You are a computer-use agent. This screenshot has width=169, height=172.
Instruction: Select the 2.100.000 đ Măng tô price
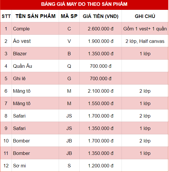100,91
